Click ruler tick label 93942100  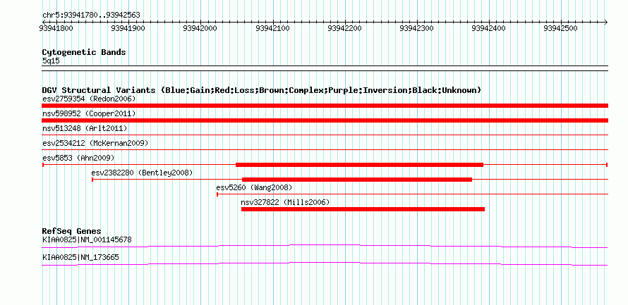(273, 28)
